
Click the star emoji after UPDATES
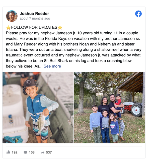60,28
